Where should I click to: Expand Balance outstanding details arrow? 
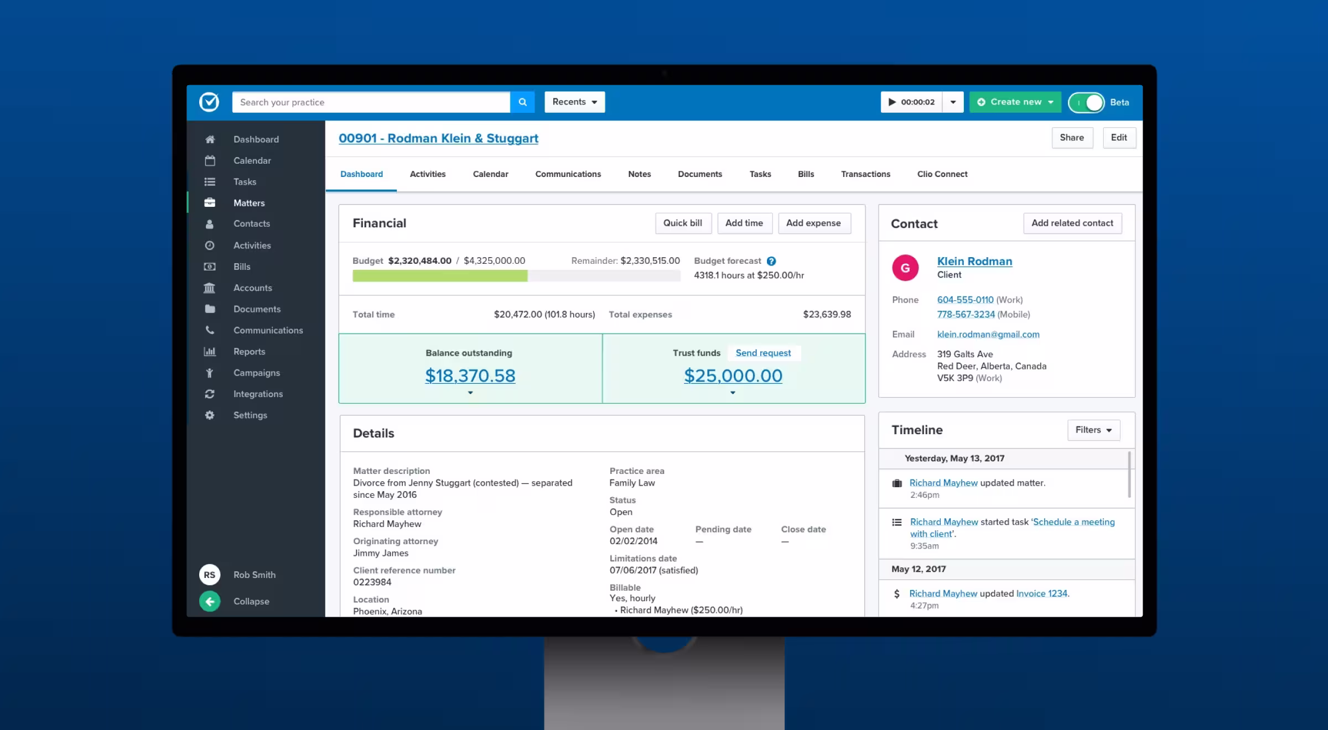click(x=470, y=393)
